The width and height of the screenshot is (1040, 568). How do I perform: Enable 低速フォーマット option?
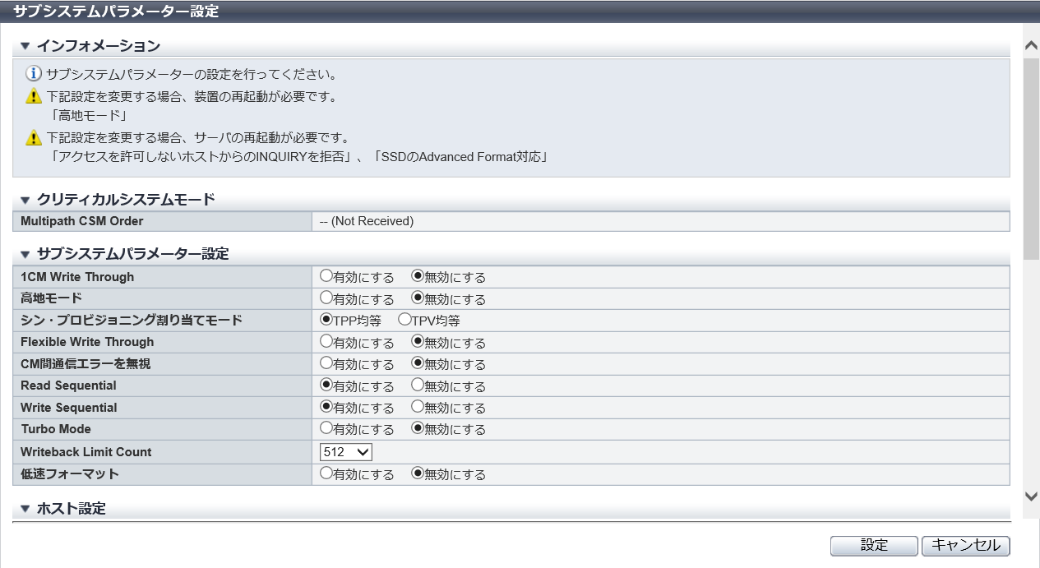click(x=326, y=473)
